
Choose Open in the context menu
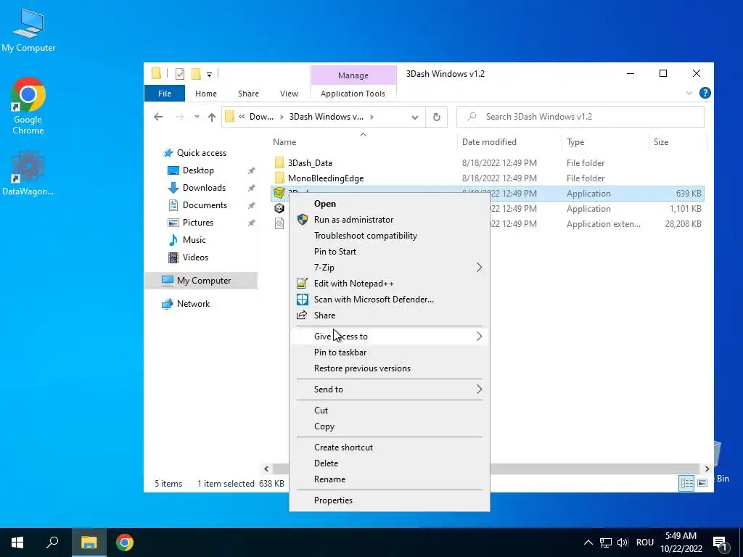click(x=389, y=204)
